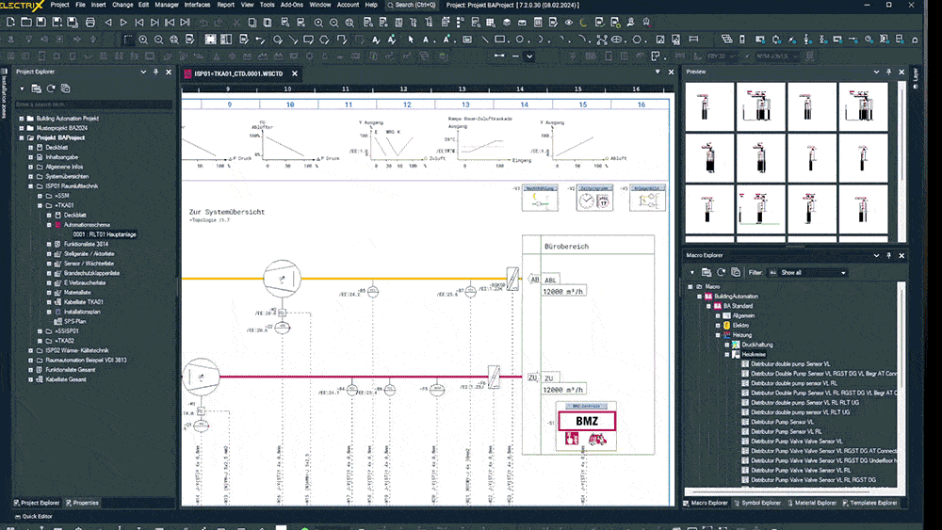Open the Filter 'Show all' dropdown

click(x=842, y=273)
